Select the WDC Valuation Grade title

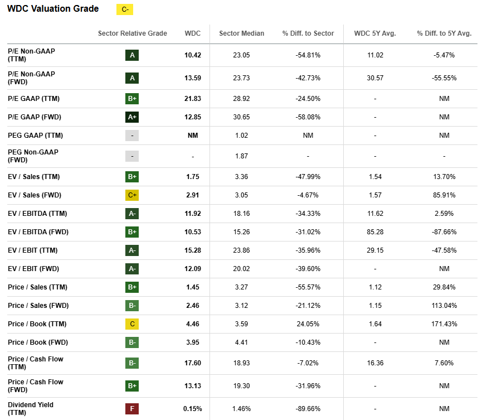click(x=50, y=9)
